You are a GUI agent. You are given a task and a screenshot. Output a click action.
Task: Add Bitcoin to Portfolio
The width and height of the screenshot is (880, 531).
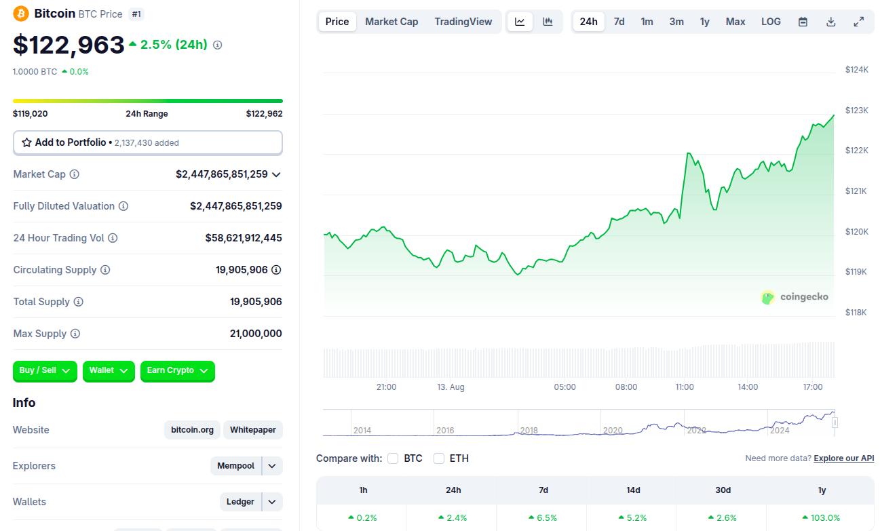(x=148, y=142)
